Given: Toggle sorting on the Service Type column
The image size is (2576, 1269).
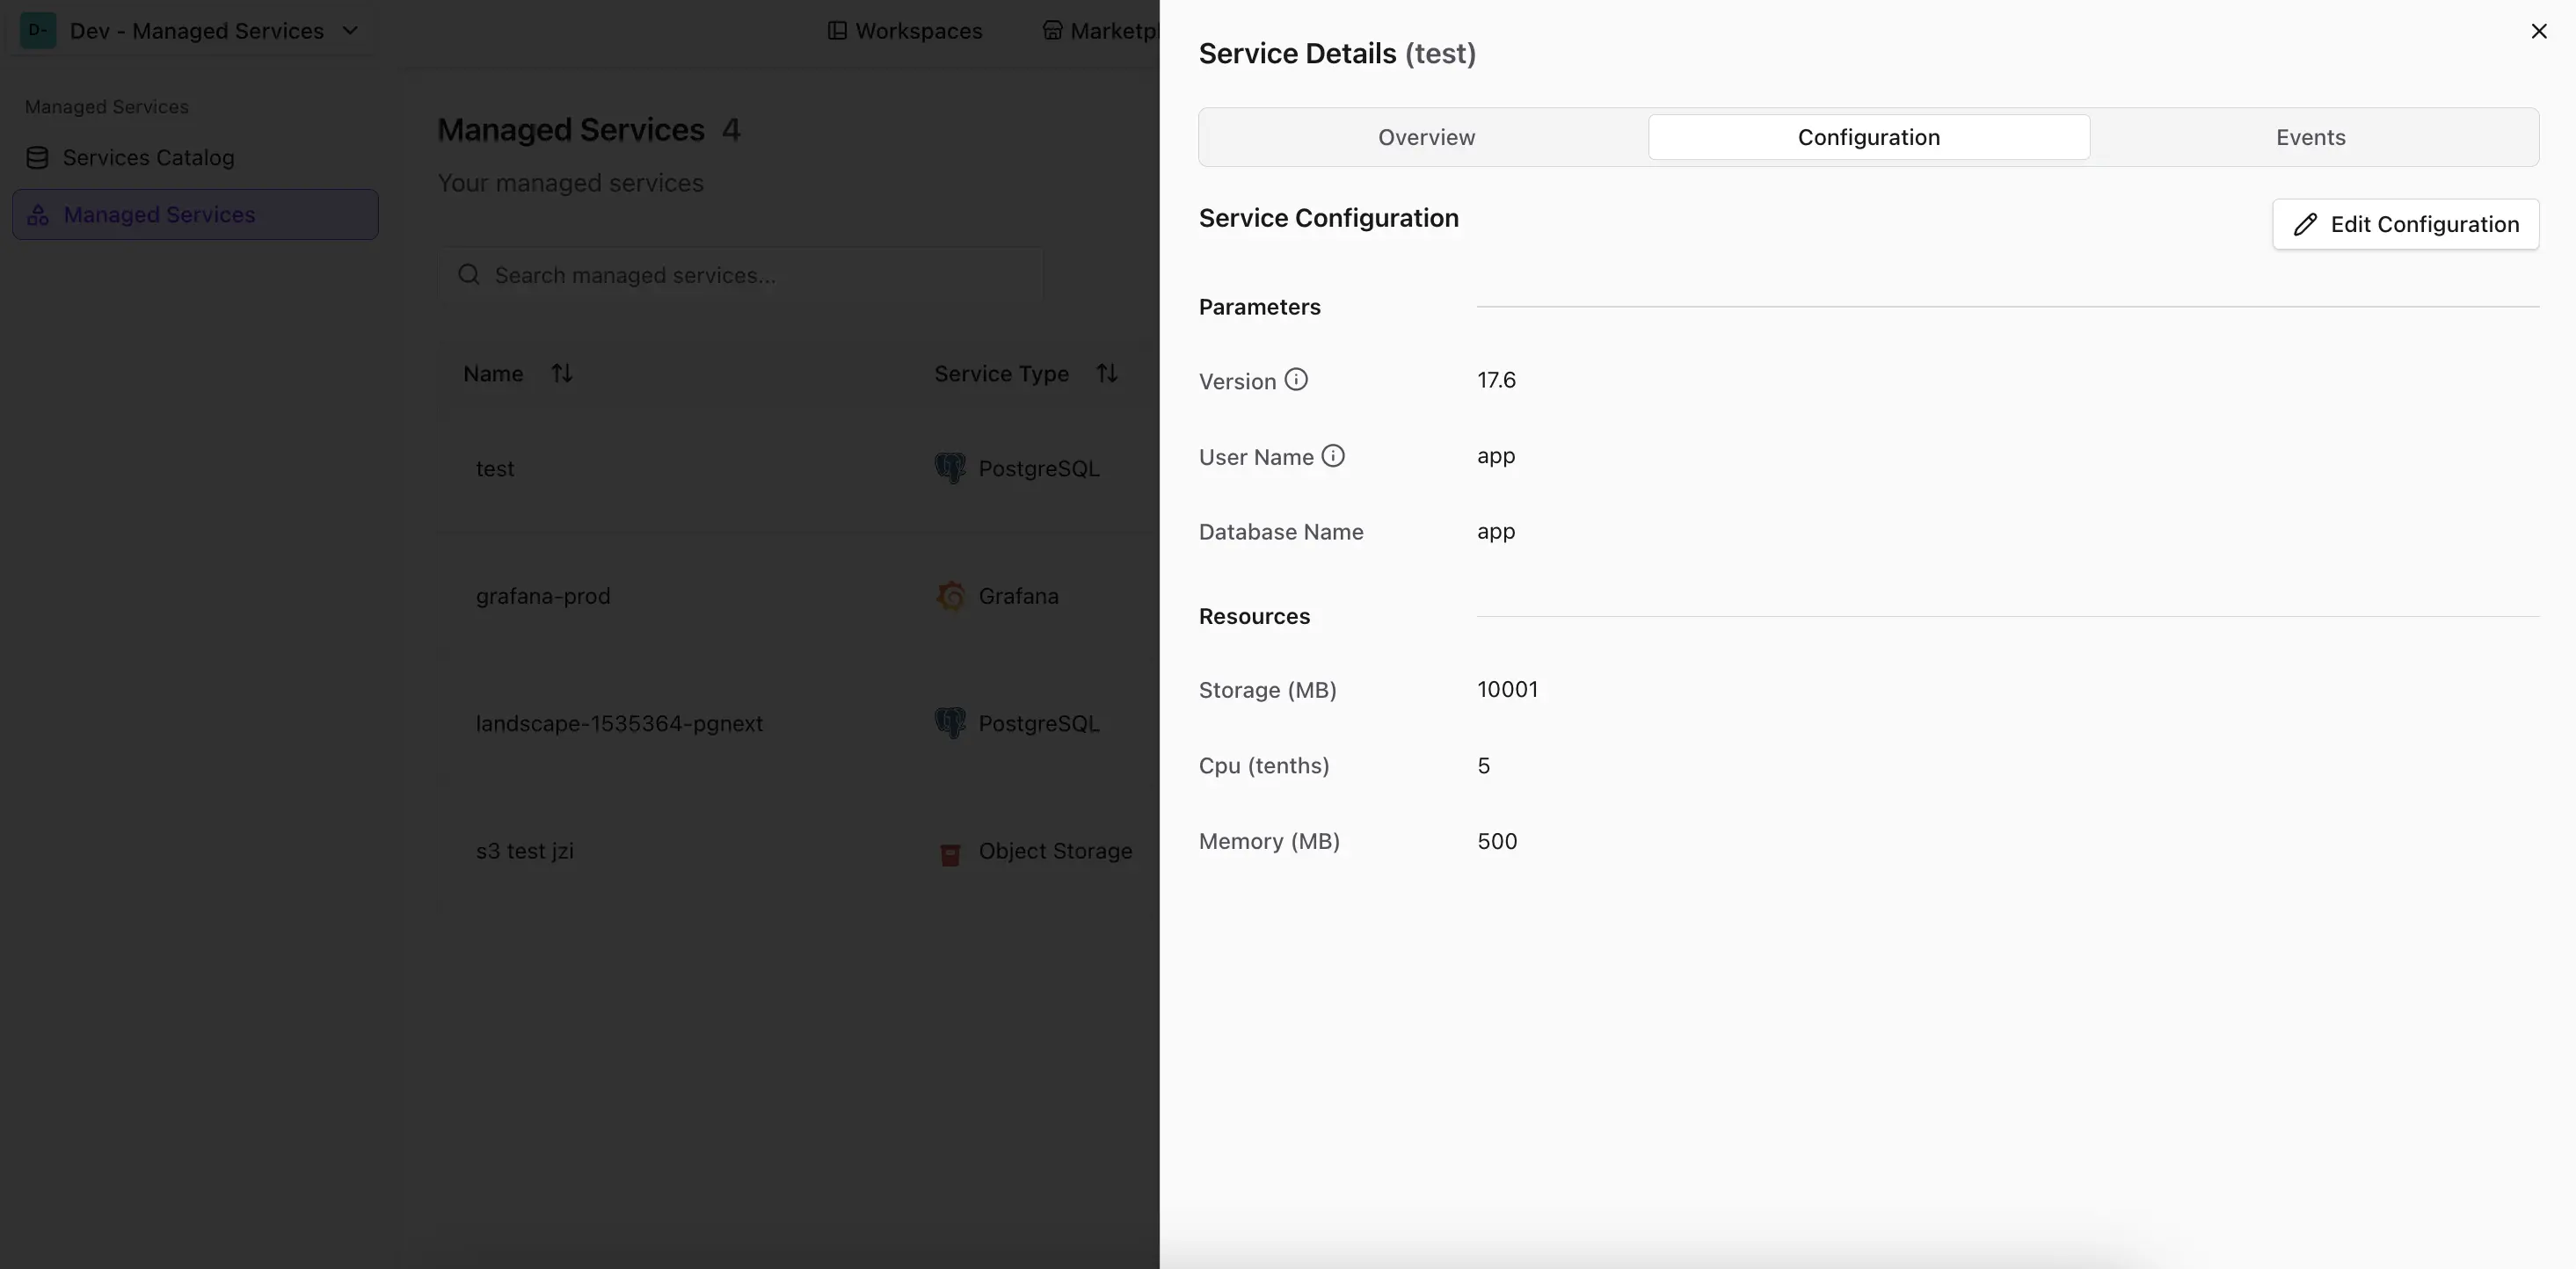Looking at the screenshot, I should [1108, 373].
